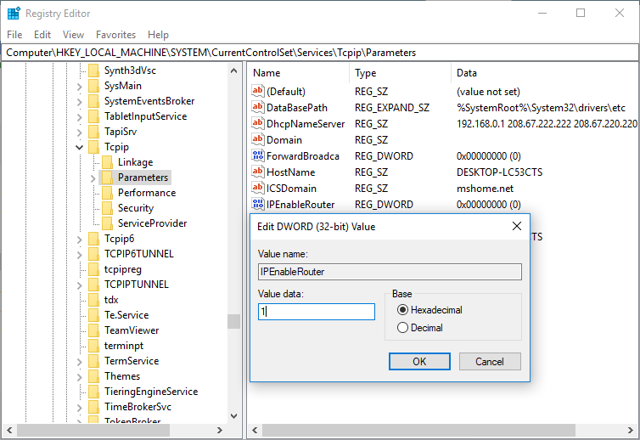Click the DhcpNameServer string value icon
Screen dimensions: 640x440
click(x=259, y=123)
